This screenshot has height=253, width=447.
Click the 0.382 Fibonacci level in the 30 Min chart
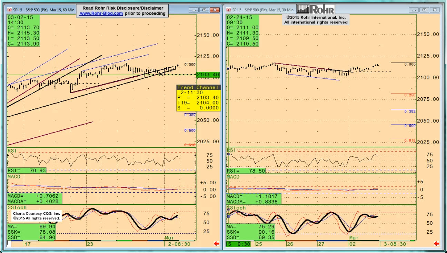(410, 111)
